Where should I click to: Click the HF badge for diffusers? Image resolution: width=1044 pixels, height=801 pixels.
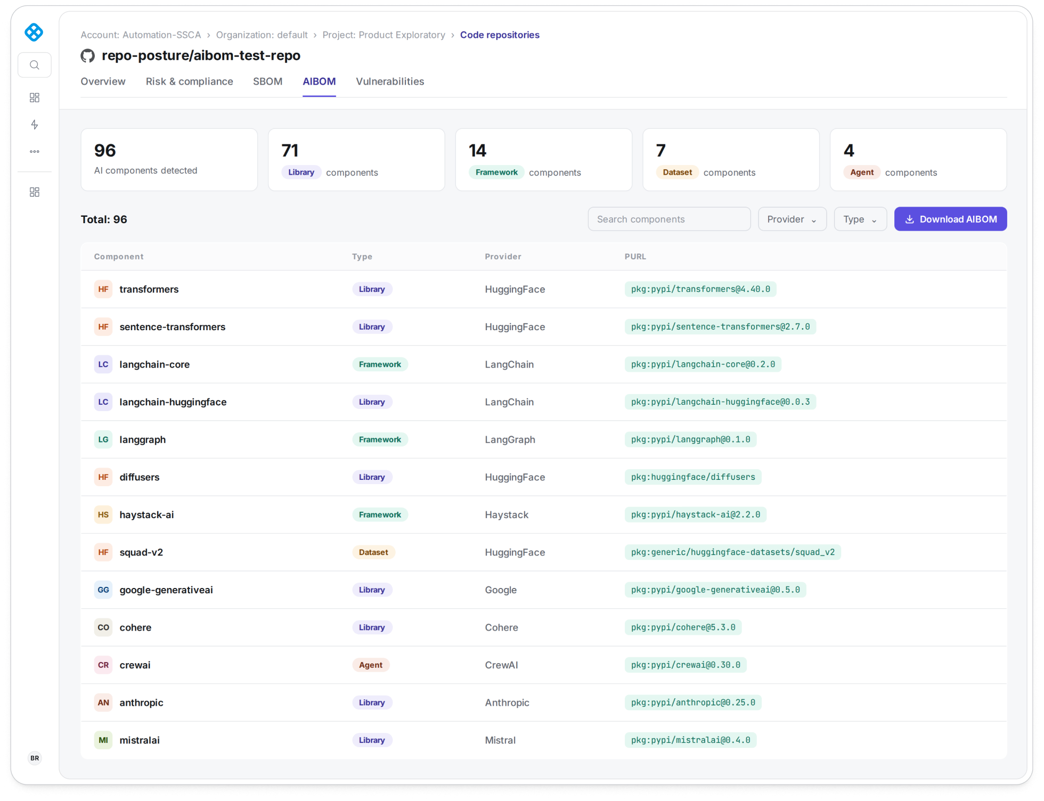pos(103,477)
